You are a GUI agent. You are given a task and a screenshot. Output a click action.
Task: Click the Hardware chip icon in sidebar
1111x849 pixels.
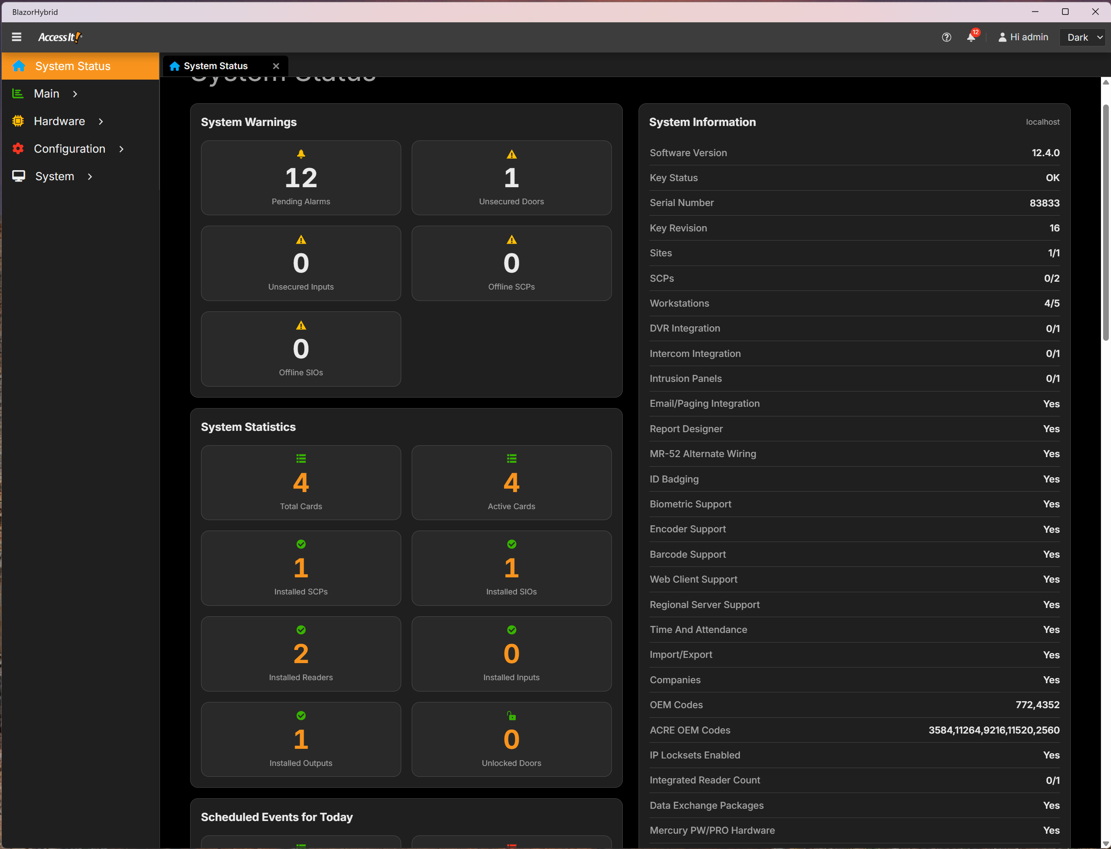coord(17,121)
